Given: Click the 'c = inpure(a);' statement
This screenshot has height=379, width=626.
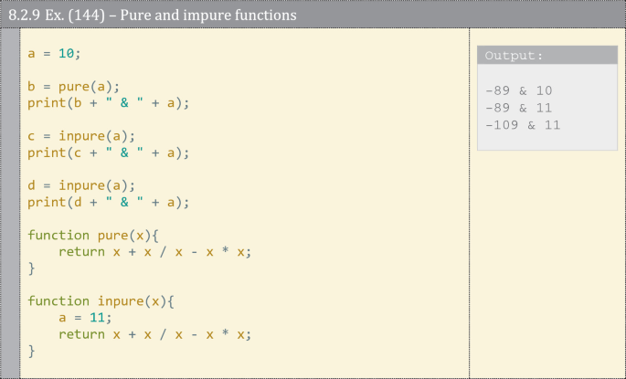Looking at the screenshot, I should pyautogui.click(x=80, y=136).
